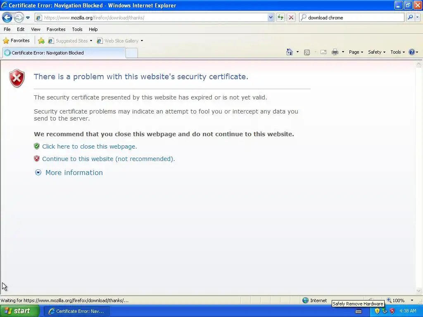The image size is (423, 317).
Task: Click here to close this webpage link
Action: 90,147
